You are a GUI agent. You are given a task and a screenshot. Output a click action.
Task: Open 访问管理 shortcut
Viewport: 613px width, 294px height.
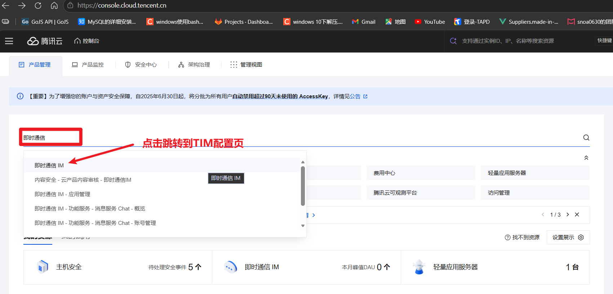(x=535, y=193)
